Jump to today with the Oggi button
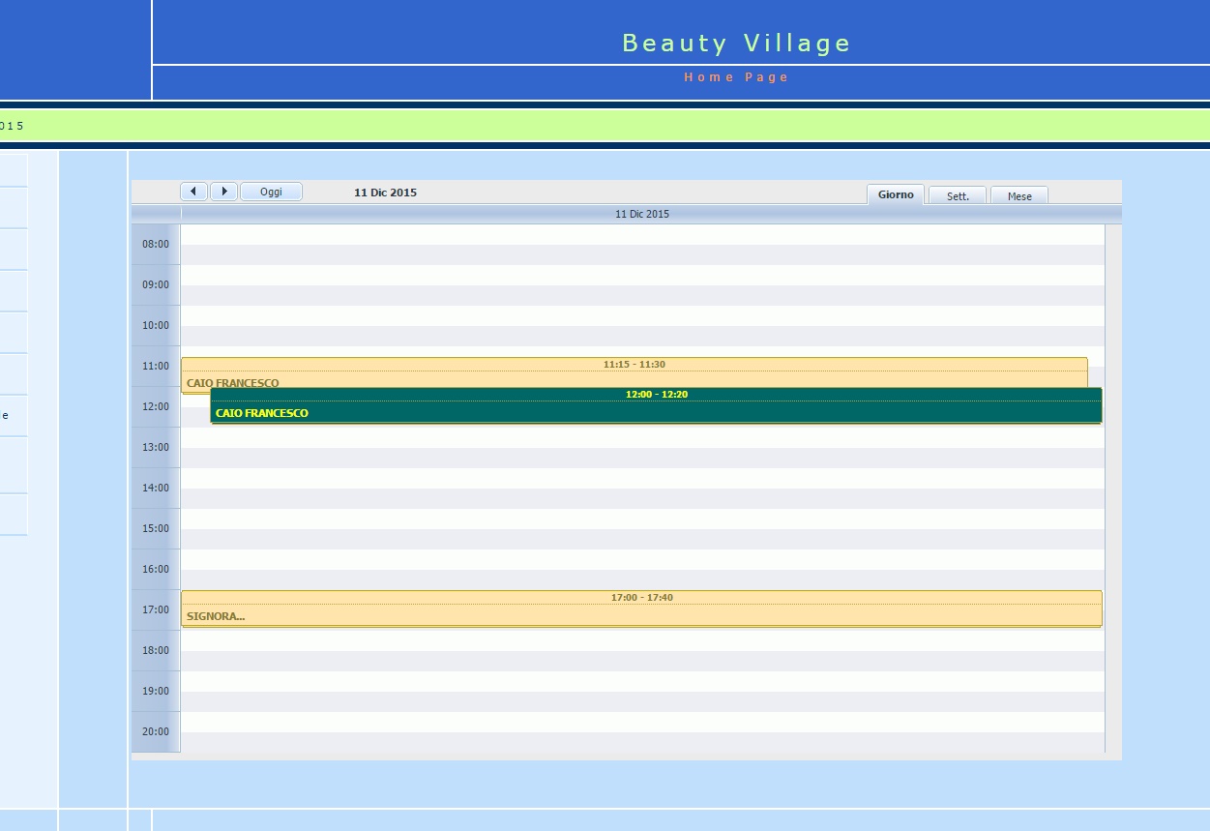This screenshot has height=831, width=1210. (271, 192)
